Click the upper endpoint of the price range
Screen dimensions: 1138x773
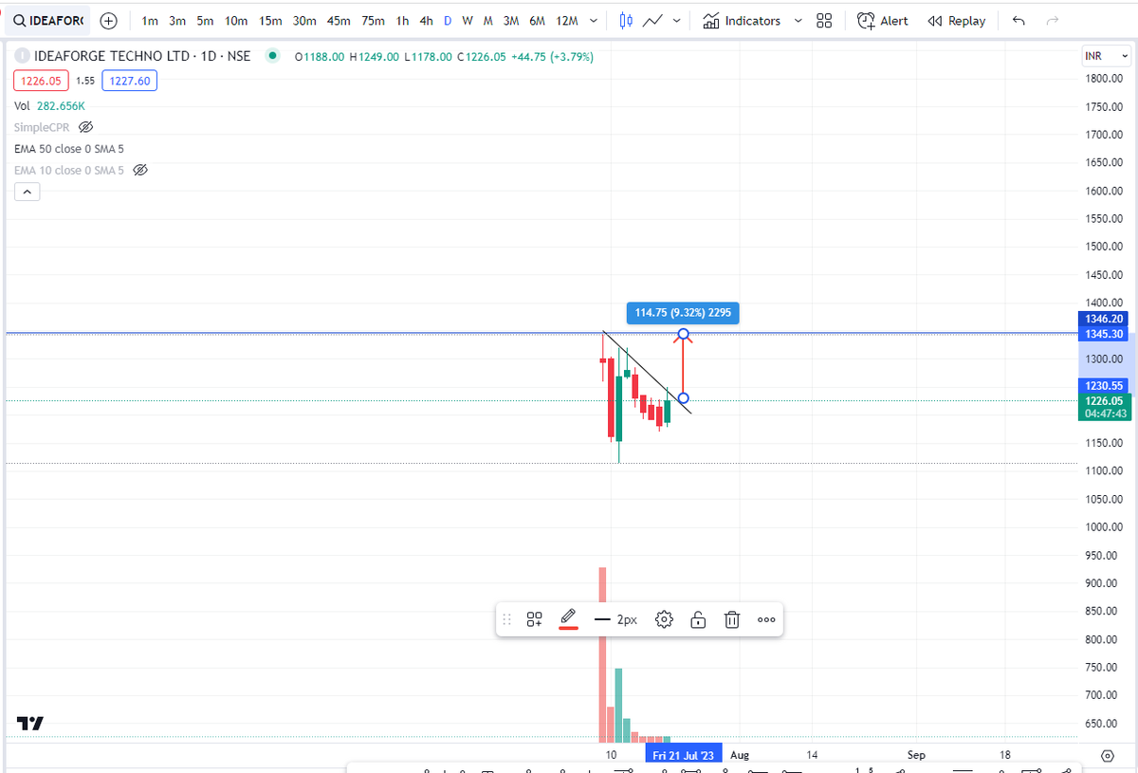point(684,334)
